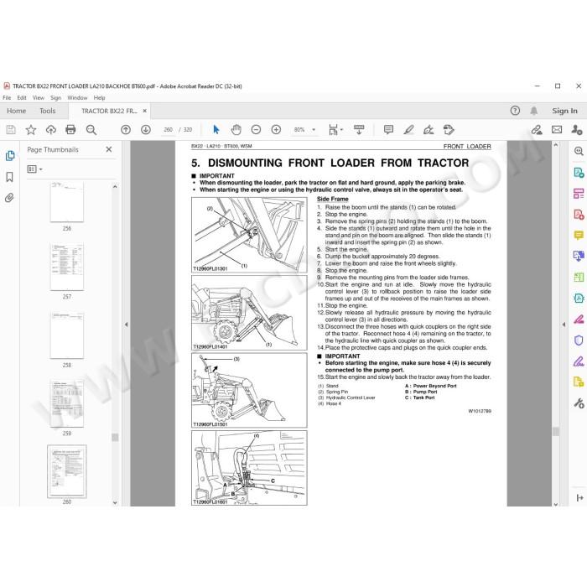Click the Sign In button

[564, 111]
